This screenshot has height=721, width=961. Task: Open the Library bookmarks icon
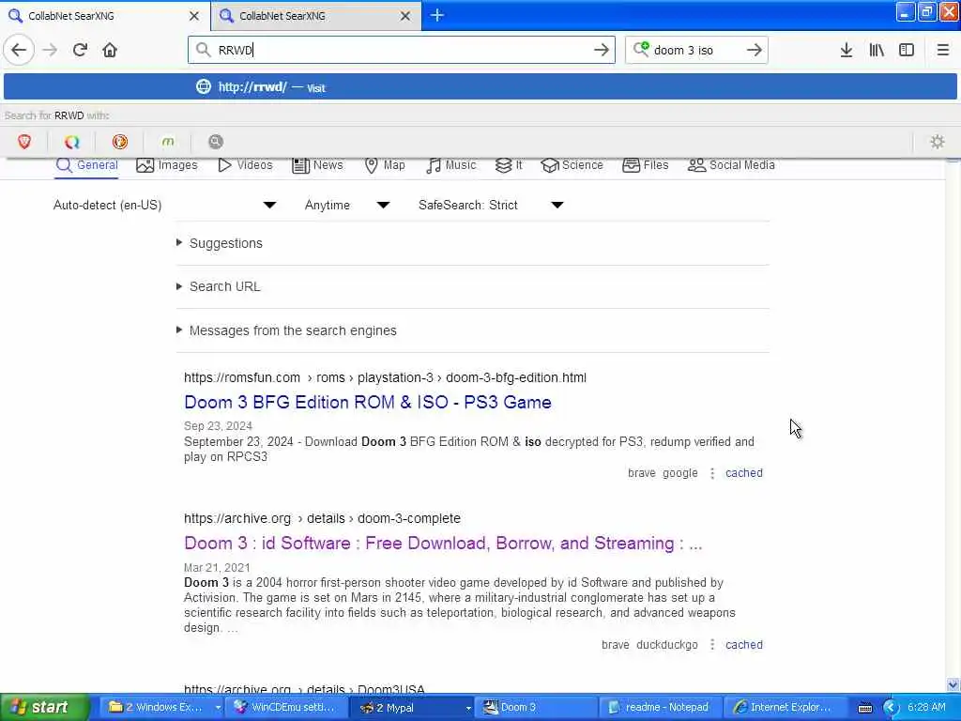(877, 50)
